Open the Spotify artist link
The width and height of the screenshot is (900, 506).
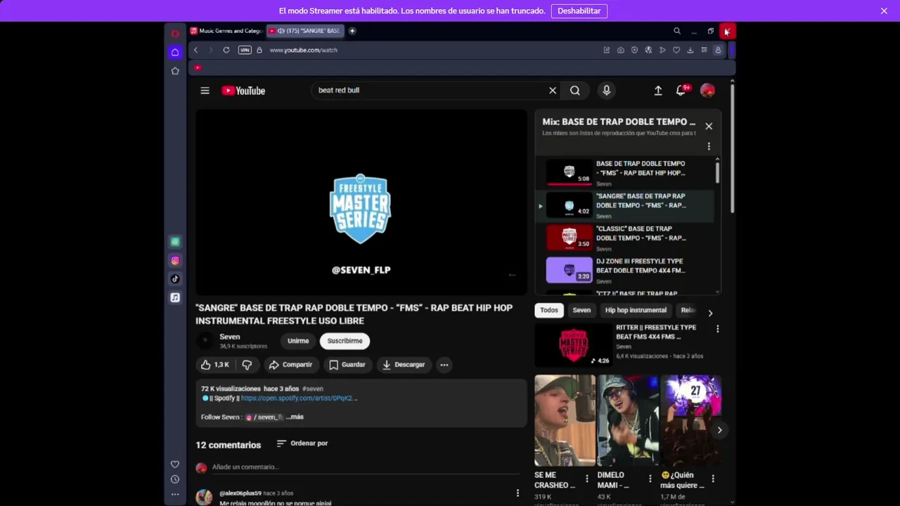299,398
